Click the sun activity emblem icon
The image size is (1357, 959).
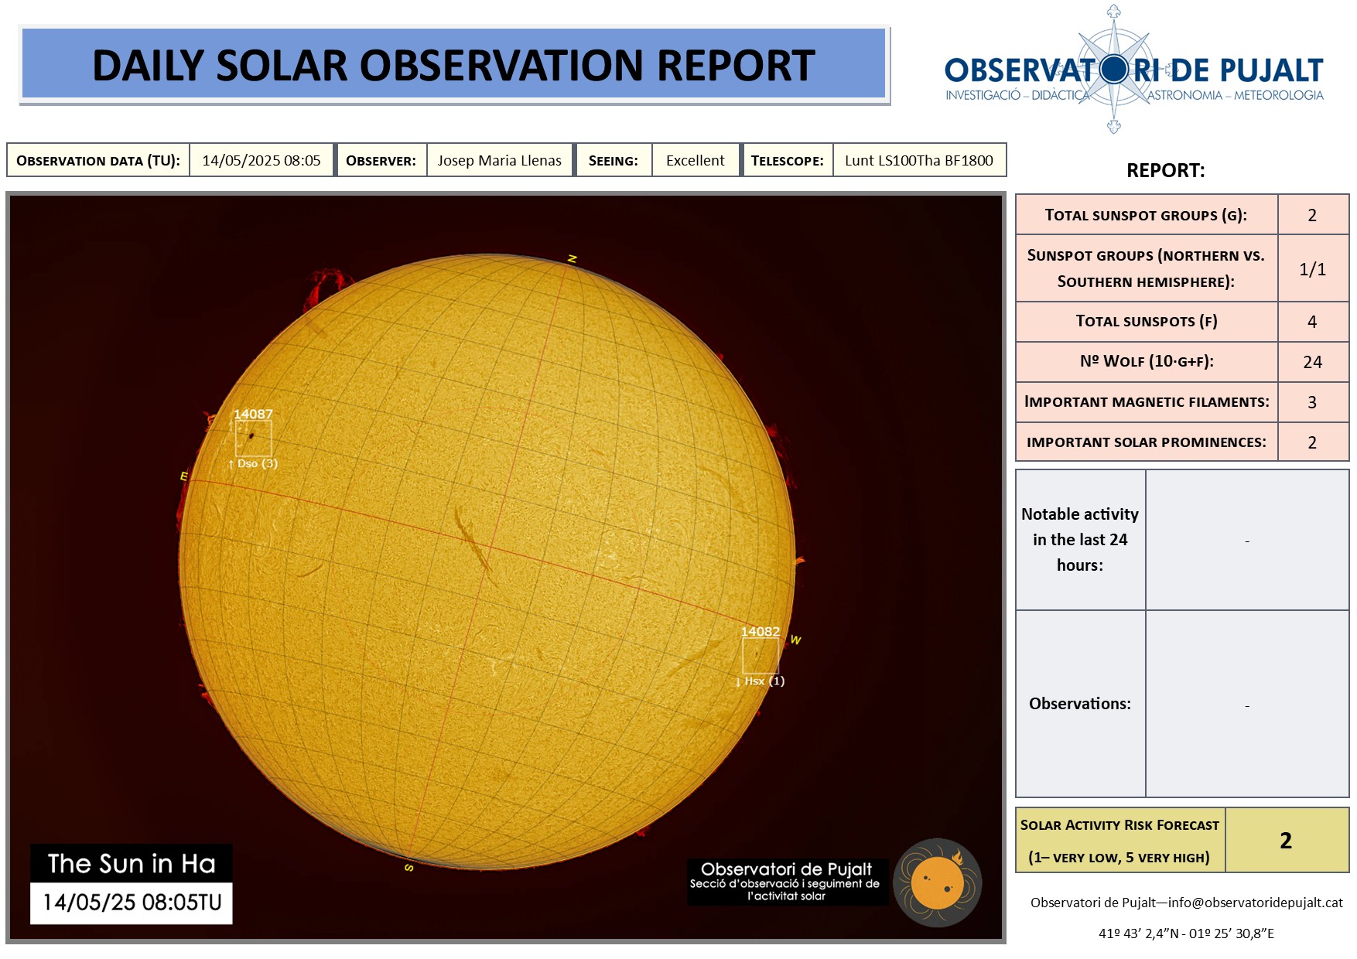937,882
